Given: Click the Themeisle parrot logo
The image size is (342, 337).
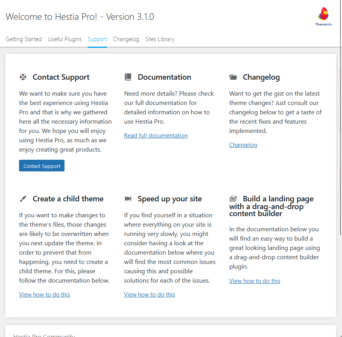Looking at the screenshot, I should [323, 17].
